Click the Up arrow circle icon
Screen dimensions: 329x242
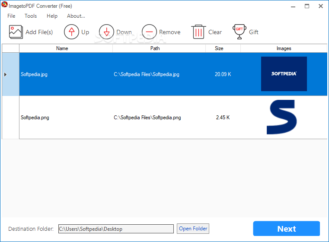[x=71, y=32]
